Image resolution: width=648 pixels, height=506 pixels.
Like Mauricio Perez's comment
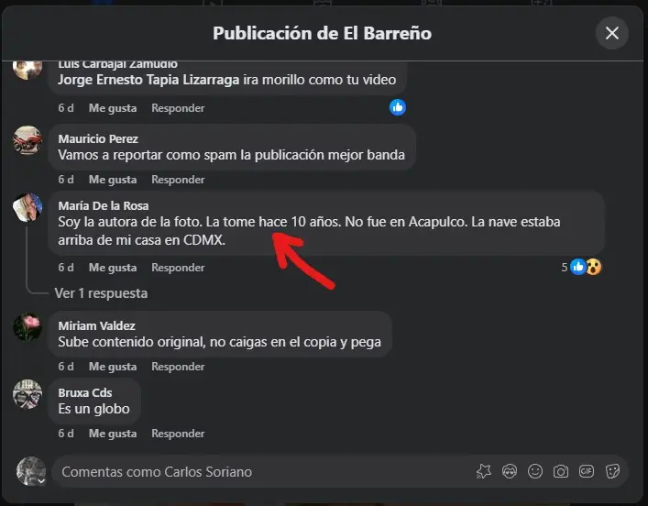(x=113, y=180)
